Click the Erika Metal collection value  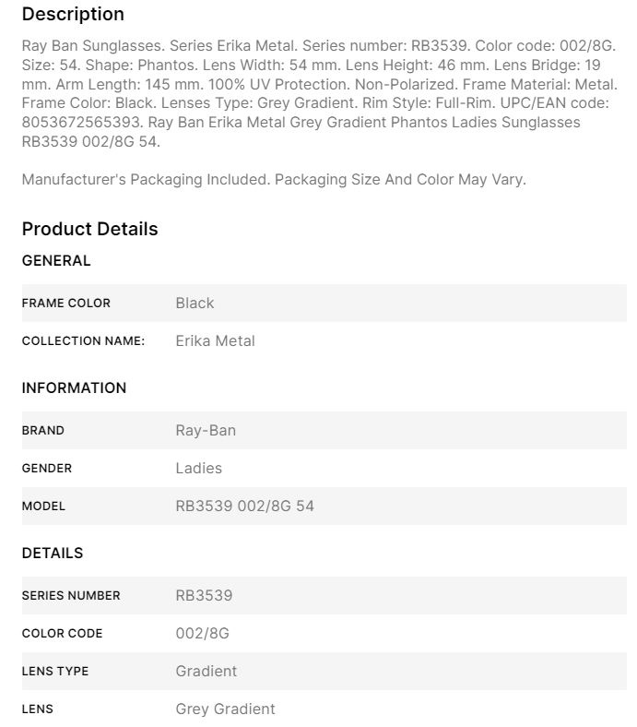click(215, 341)
